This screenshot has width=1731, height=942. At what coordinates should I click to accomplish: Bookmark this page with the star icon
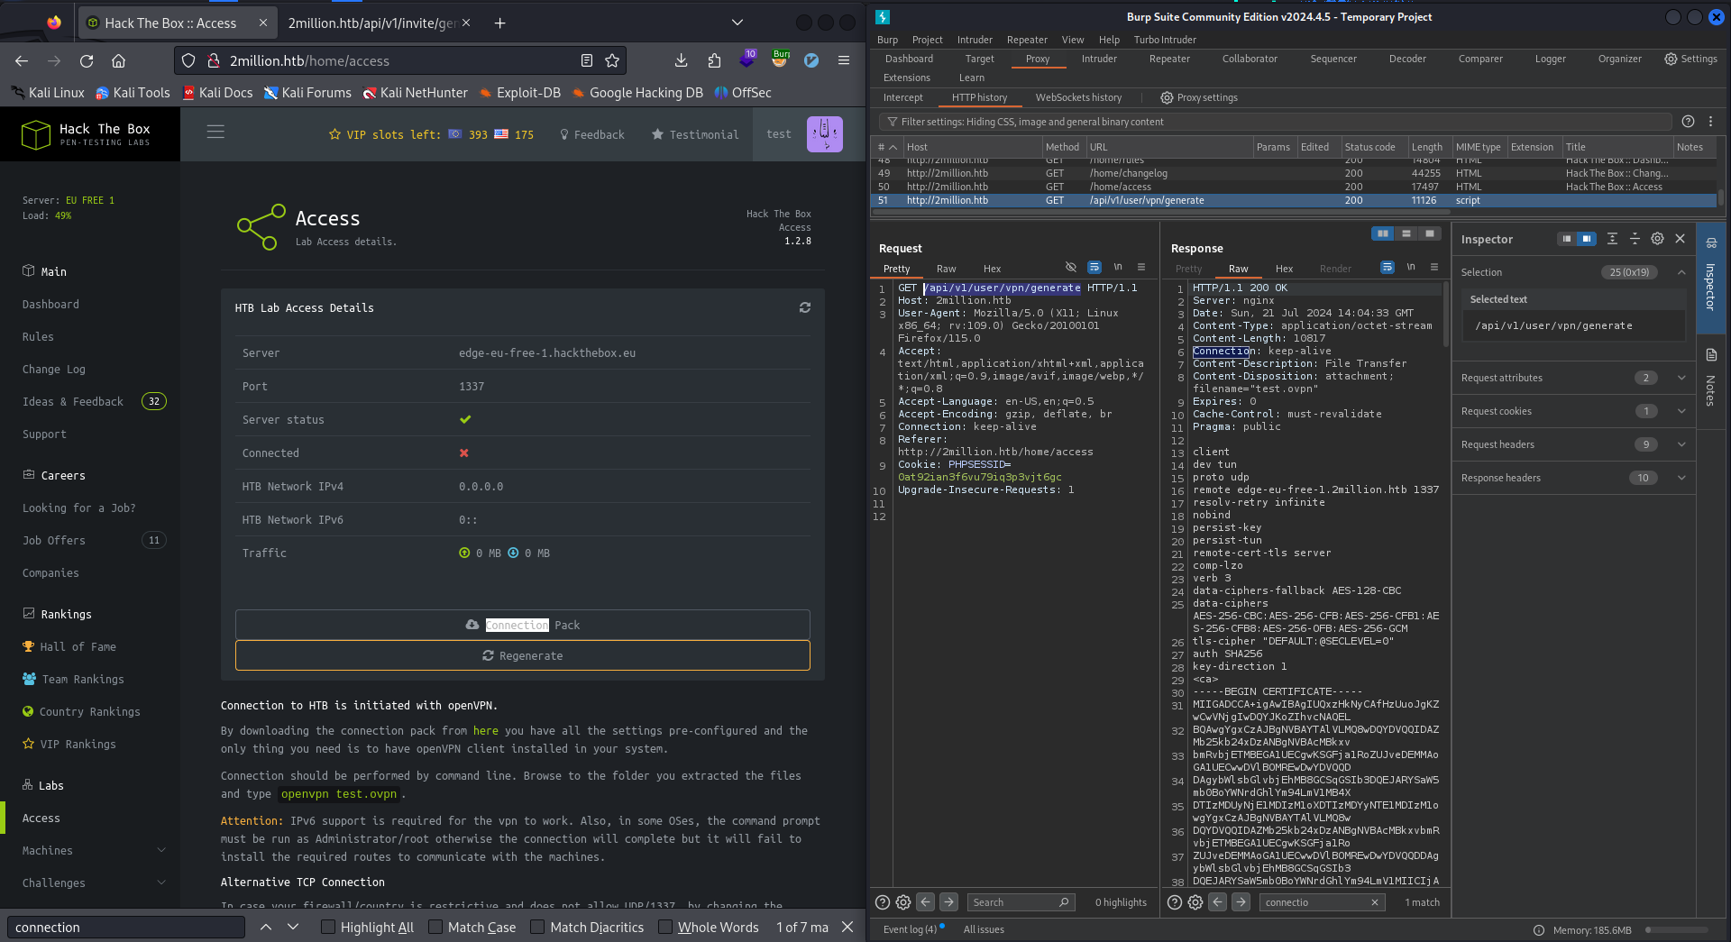(x=612, y=60)
